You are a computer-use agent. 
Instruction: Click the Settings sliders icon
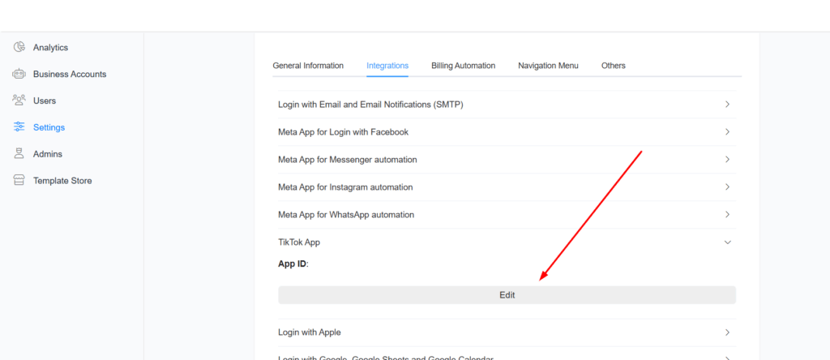click(x=19, y=127)
